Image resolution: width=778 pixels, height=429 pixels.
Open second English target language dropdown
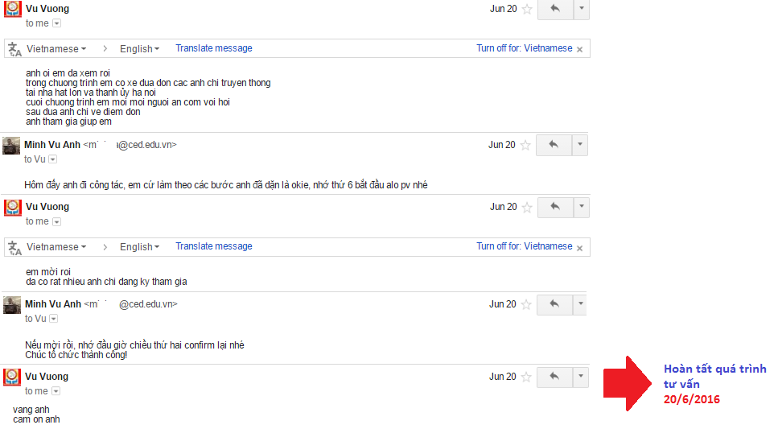139,247
